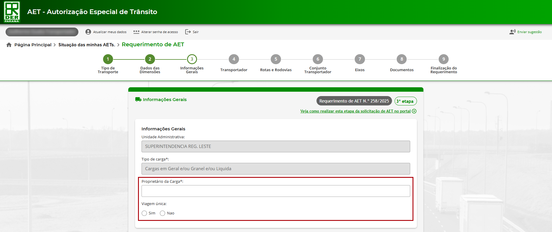Open Atualizar meus dados

(110, 32)
